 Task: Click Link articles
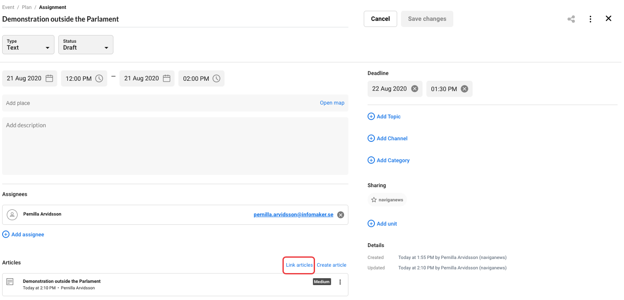(299, 265)
